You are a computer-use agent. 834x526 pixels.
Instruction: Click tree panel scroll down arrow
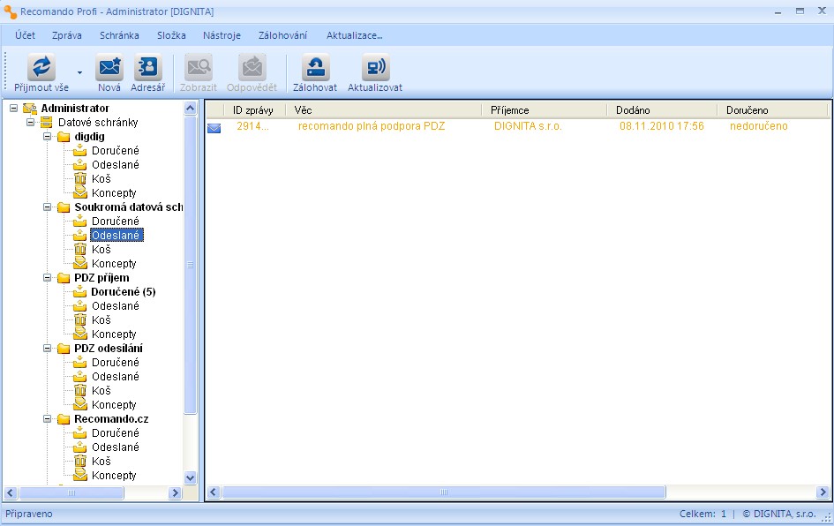point(191,477)
